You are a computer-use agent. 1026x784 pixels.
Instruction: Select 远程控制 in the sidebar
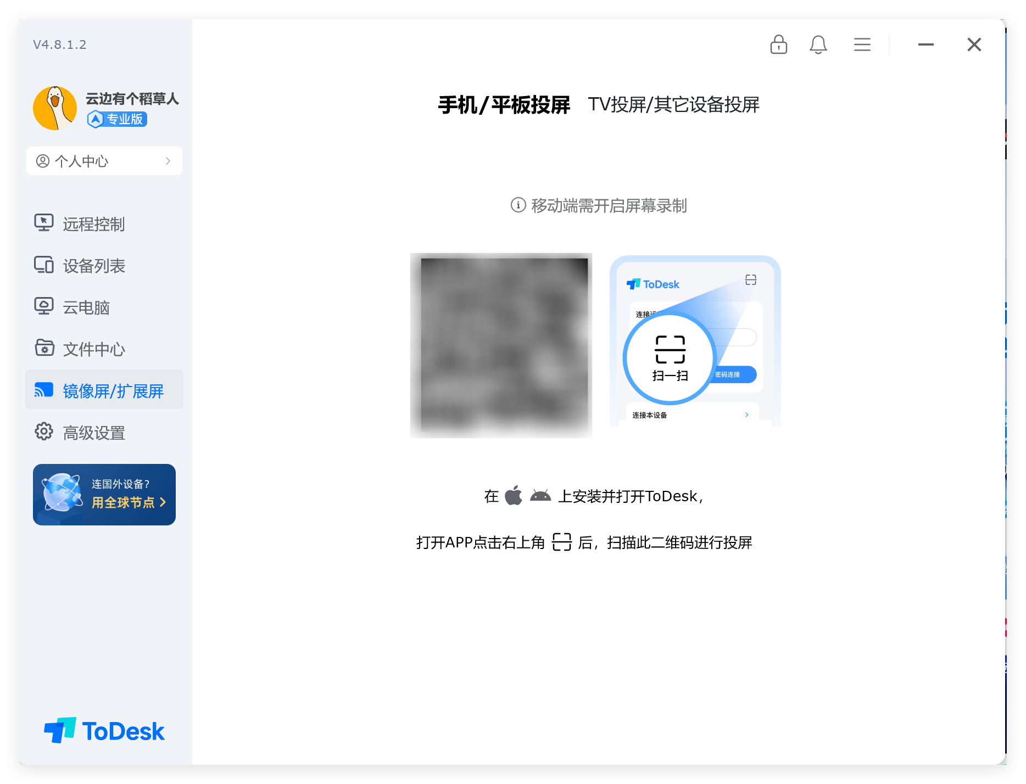[104, 223]
